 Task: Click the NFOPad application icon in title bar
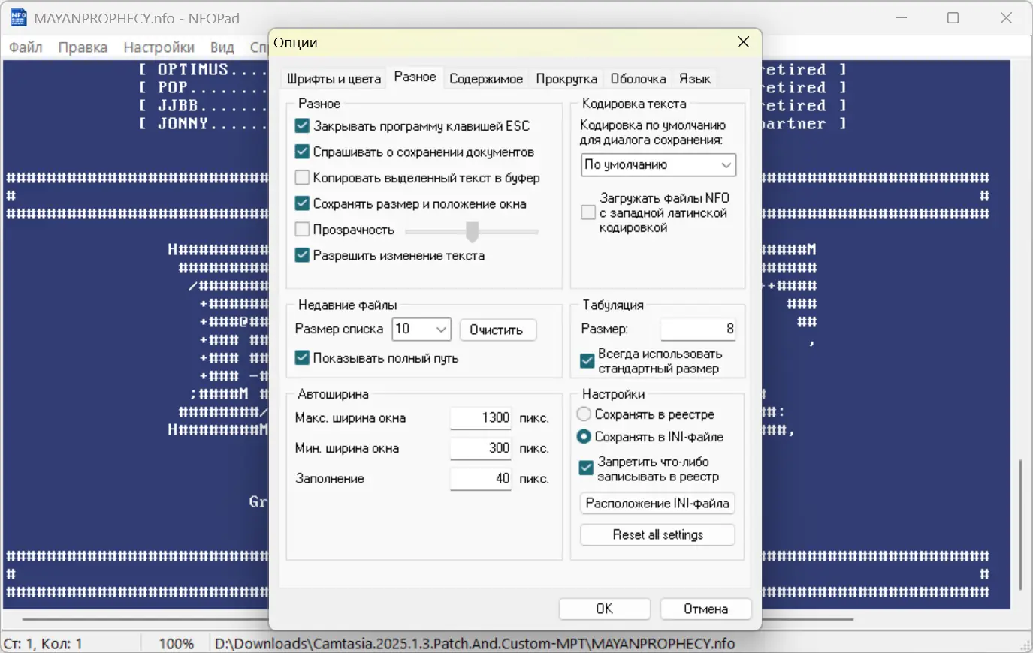tap(18, 18)
